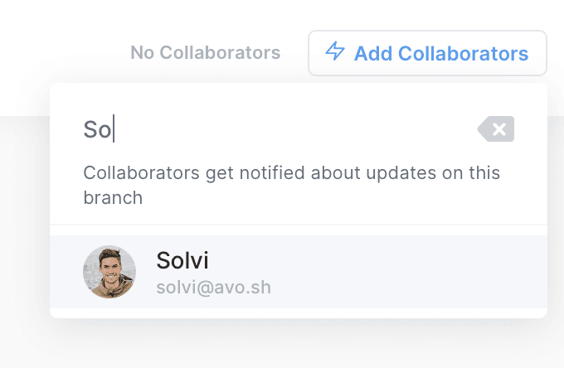This screenshot has height=368, width=564.
Task: Click the No Collaborators label
Action: point(205,53)
